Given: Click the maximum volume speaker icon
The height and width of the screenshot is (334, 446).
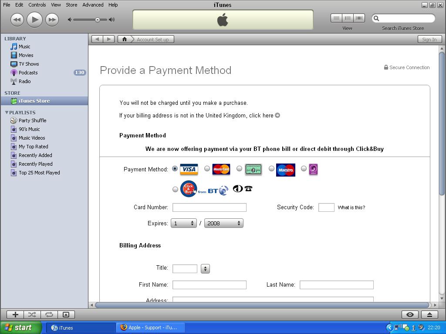Looking at the screenshot, I should 112,20.
